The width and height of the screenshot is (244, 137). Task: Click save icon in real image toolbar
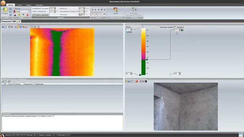(x=129, y=81)
